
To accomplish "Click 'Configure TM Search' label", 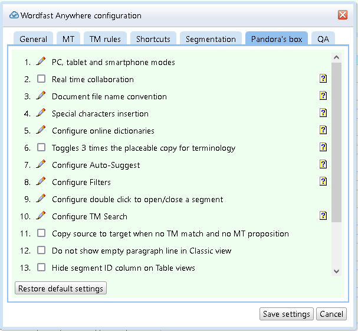I will 90,216.
